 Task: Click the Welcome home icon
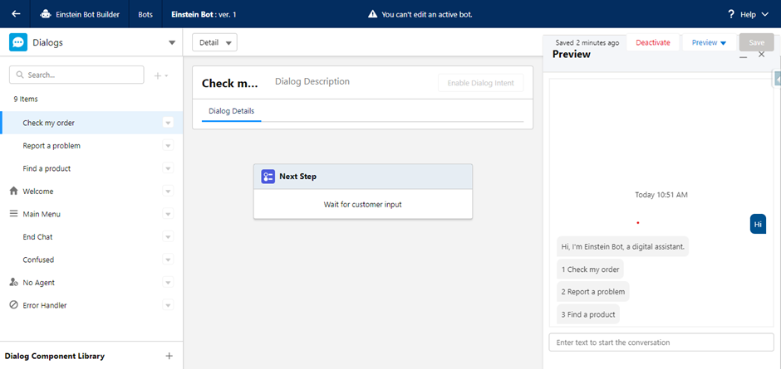tap(14, 191)
